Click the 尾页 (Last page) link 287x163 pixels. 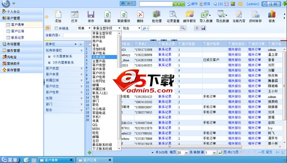pyautogui.click(x=269, y=152)
